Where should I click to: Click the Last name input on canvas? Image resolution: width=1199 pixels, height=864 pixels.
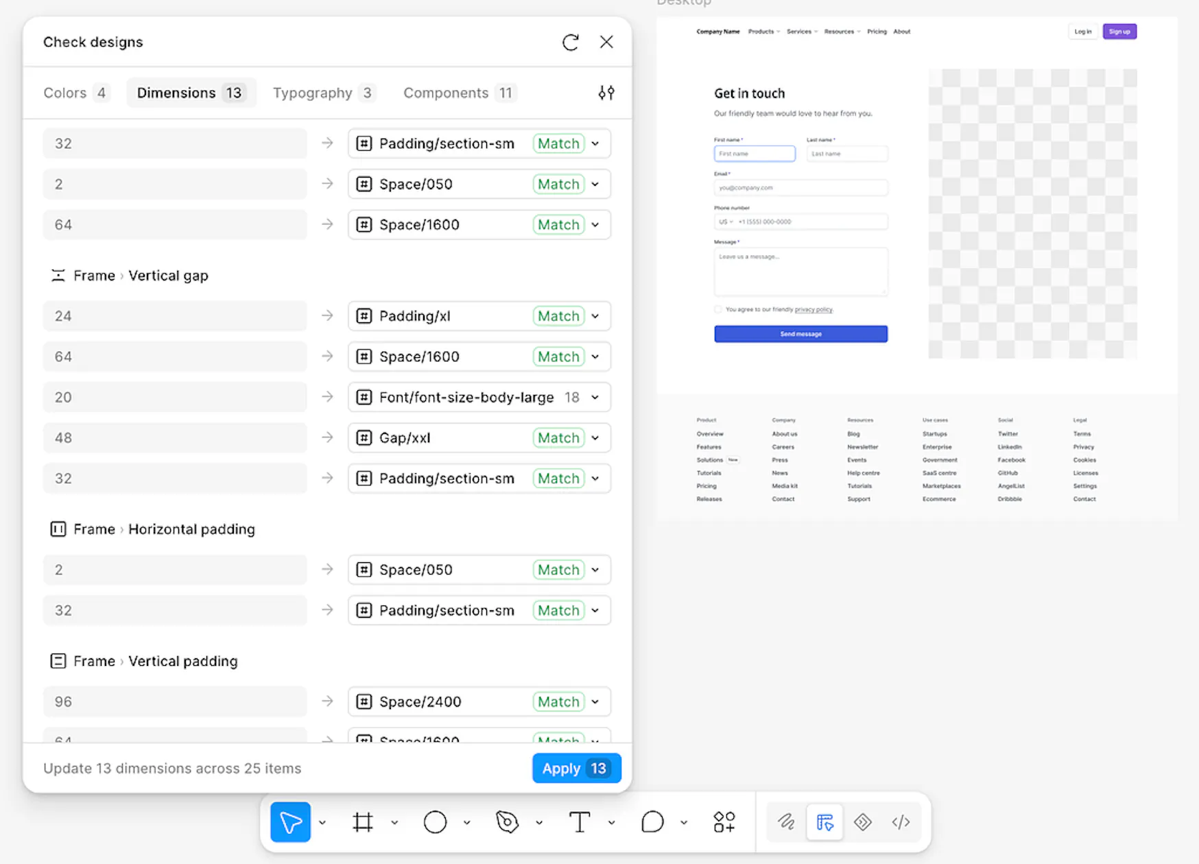pyautogui.click(x=847, y=154)
